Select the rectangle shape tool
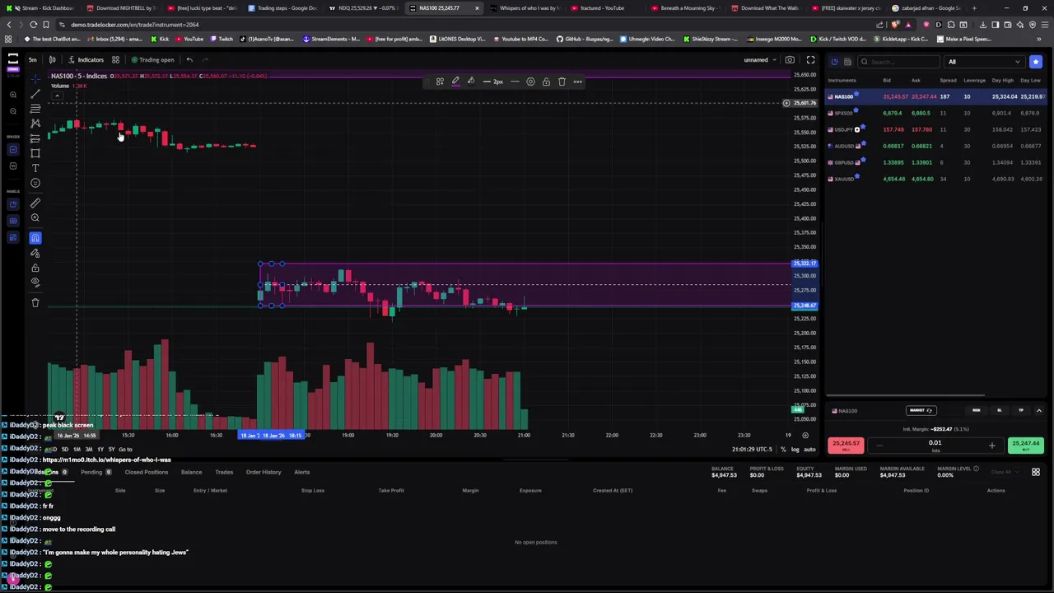This screenshot has width=1054, height=593. point(35,153)
